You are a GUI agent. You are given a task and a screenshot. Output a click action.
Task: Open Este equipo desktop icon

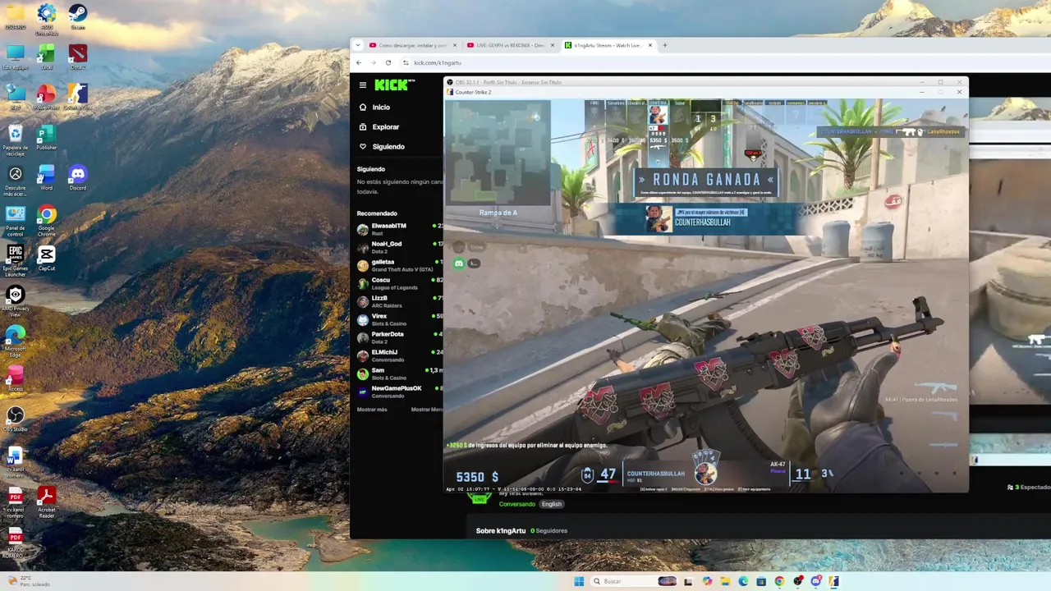(x=16, y=57)
